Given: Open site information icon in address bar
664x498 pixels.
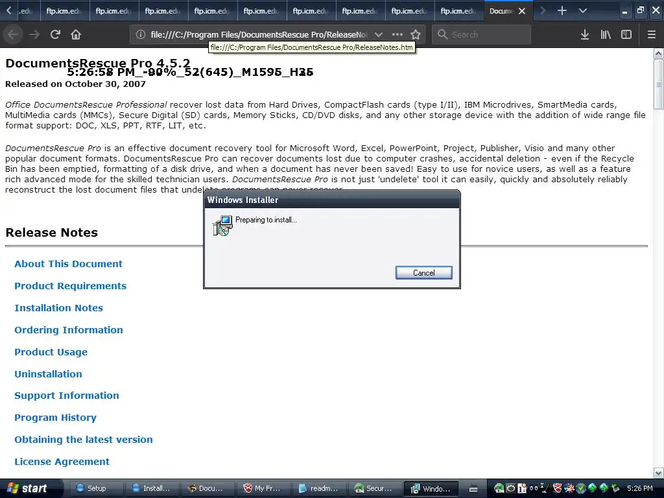Looking at the screenshot, I should click(141, 35).
